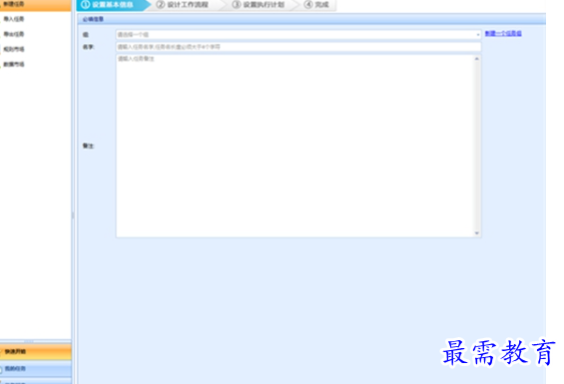
Task: Expand the group dropdown arrow
Action: click(x=478, y=35)
